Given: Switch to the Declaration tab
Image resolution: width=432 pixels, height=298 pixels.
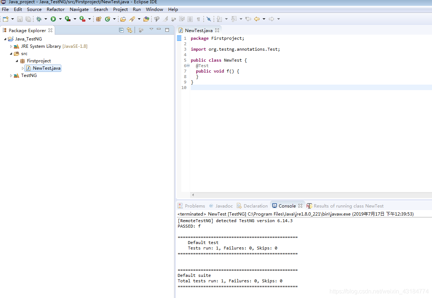Looking at the screenshot, I should 252,206.
